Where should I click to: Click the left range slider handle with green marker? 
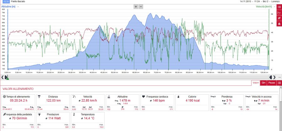point(7,77)
